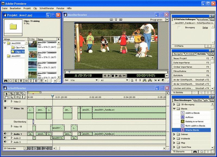Hide the Video 2 track with eye icon

(x=5, y=101)
